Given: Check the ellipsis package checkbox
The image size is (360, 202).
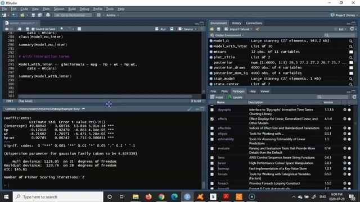Looking at the screenshot, I should (212, 134).
